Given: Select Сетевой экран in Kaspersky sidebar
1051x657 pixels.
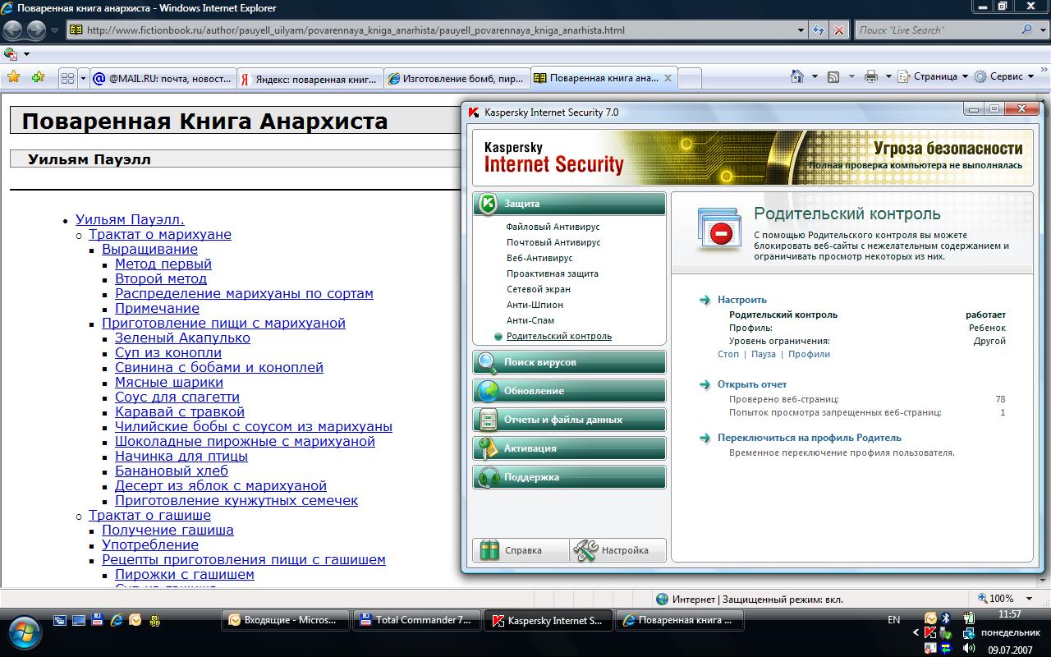Looking at the screenshot, I should pyautogui.click(x=539, y=289).
